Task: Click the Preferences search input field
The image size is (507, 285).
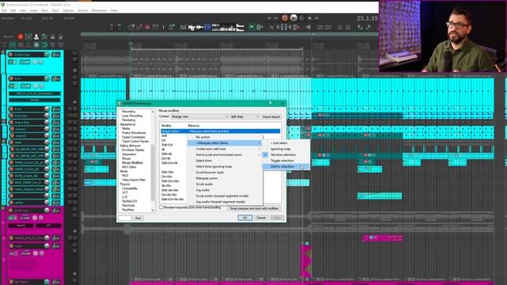Action: point(124,218)
